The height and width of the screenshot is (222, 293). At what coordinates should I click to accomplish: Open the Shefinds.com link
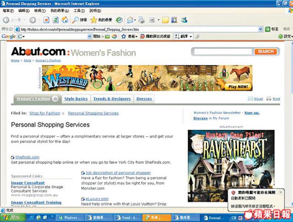click(x=27, y=157)
